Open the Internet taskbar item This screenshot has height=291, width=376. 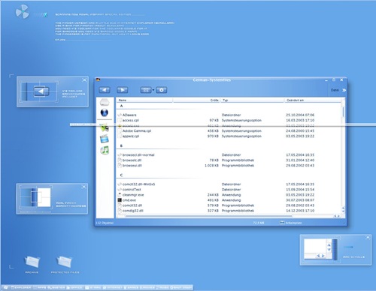tap(113, 287)
